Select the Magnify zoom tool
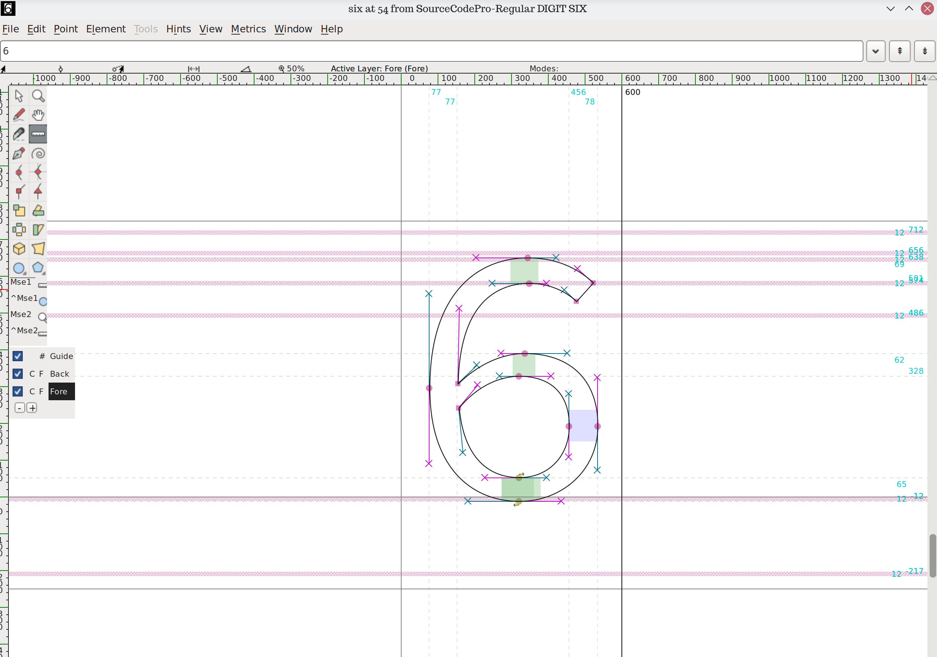This screenshot has height=657, width=937. (38, 96)
